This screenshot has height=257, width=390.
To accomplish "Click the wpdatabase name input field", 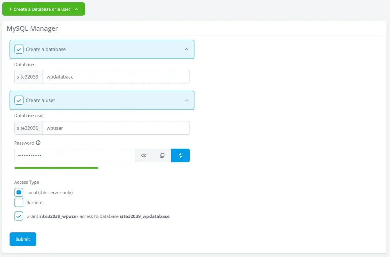I will point(116,77).
